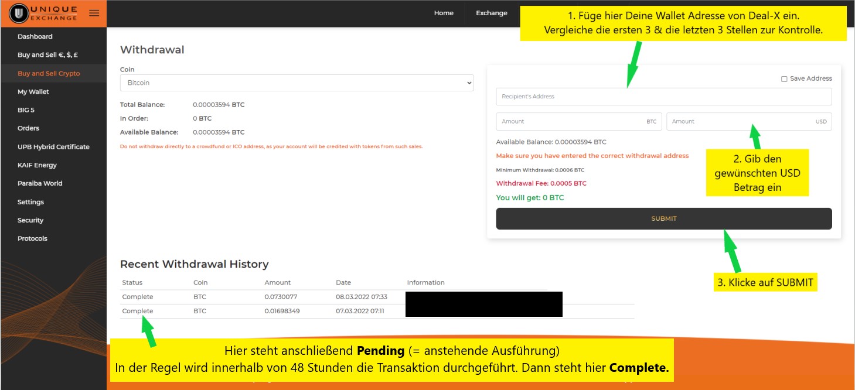Click the SUBMIT withdrawal button

point(664,218)
